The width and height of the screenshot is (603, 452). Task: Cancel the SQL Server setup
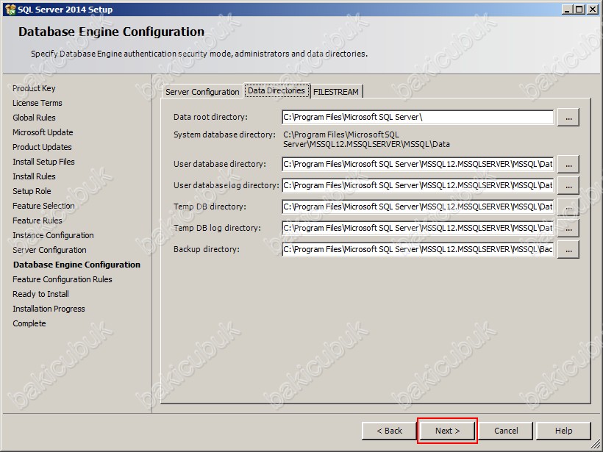[x=506, y=431]
